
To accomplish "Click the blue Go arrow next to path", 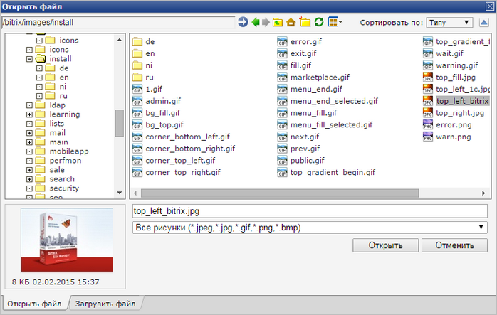I will (243, 22).
